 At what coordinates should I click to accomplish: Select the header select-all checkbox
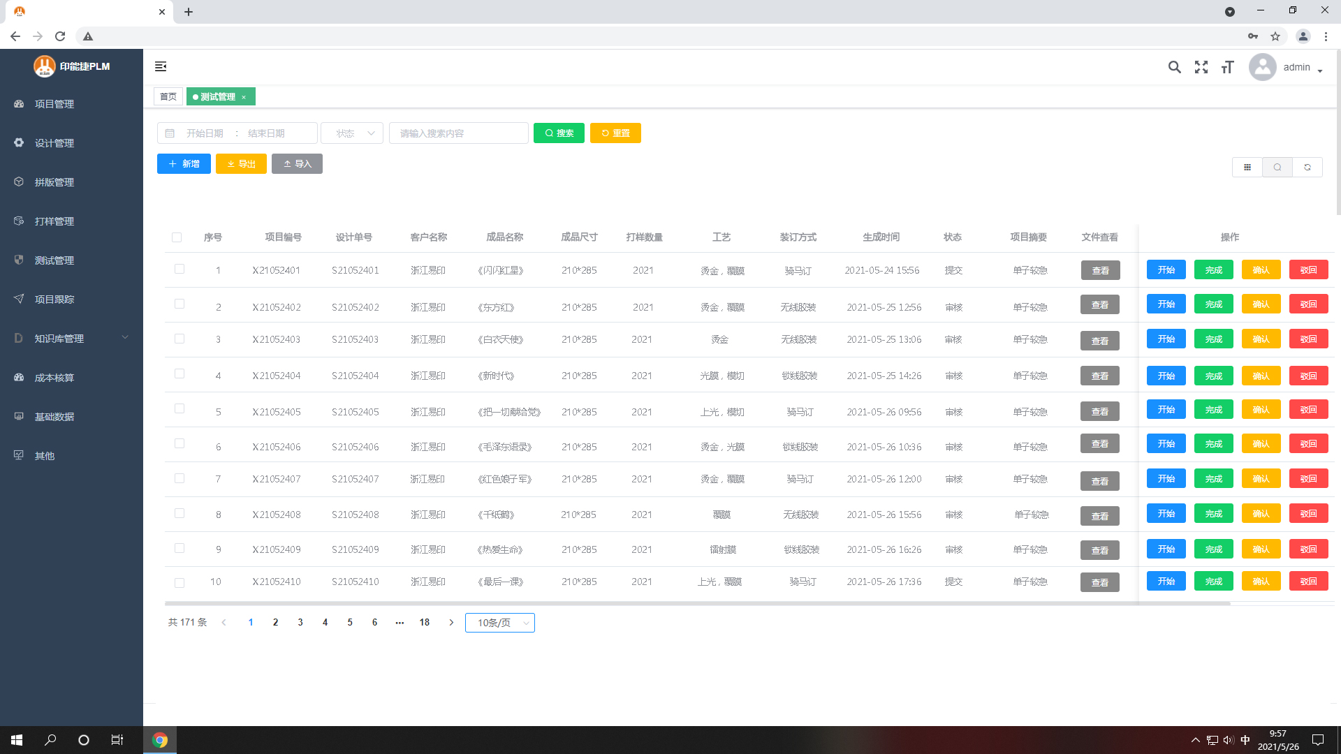[x=177, y=237]
